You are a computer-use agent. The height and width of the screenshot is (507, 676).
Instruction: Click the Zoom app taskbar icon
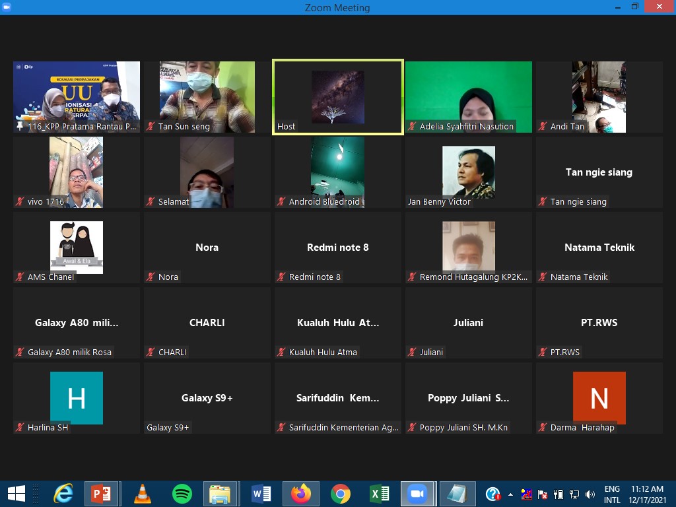[417, 494]
